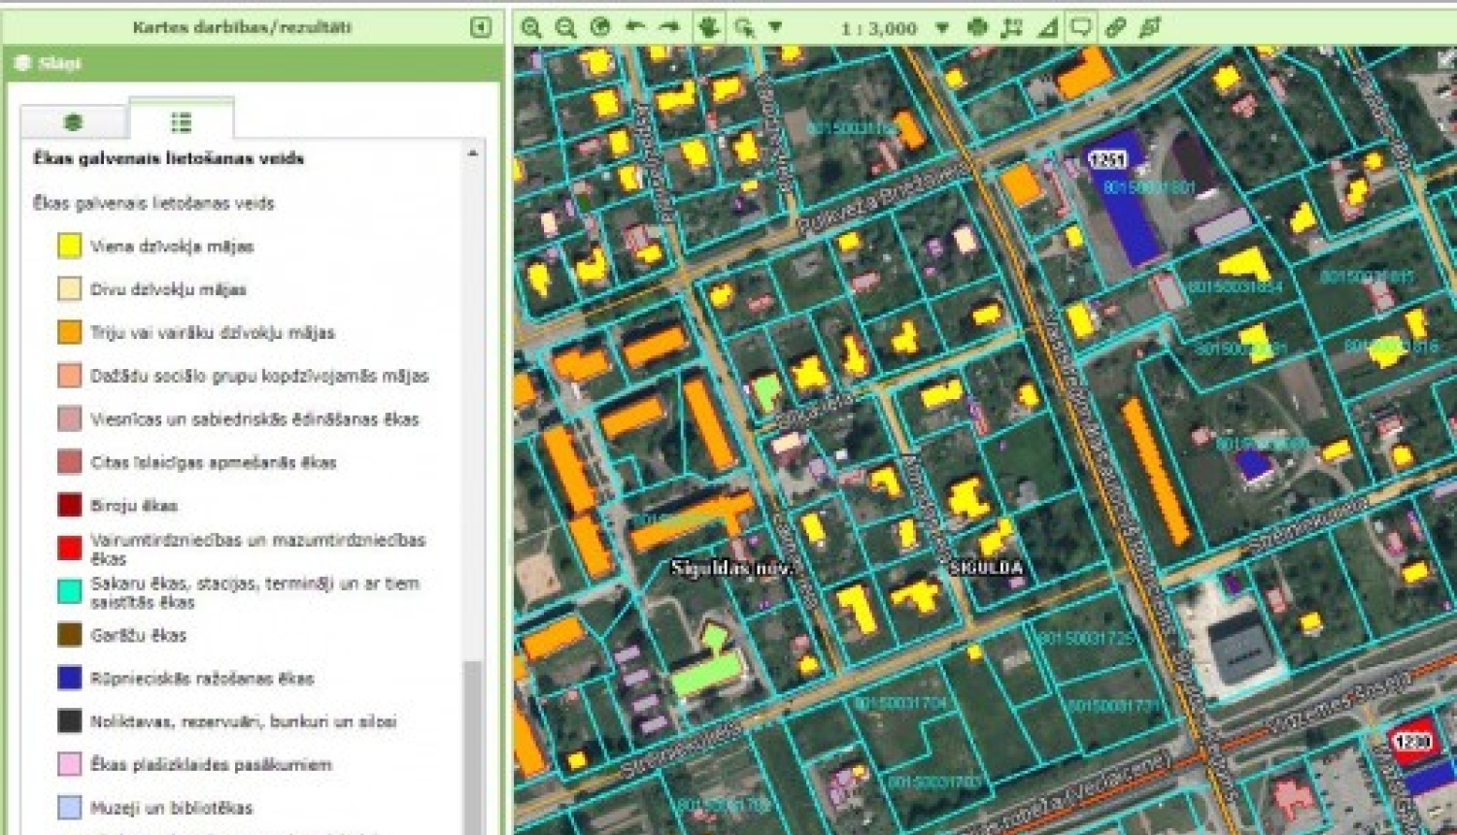The width and height of the screenshot is (1457, 835).
Task: Click the last toolbar export icon
Action: (1150, 27)
